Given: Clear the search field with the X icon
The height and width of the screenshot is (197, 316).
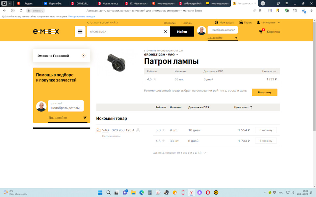Looking at the screenshot, I should tap(166, 32).
